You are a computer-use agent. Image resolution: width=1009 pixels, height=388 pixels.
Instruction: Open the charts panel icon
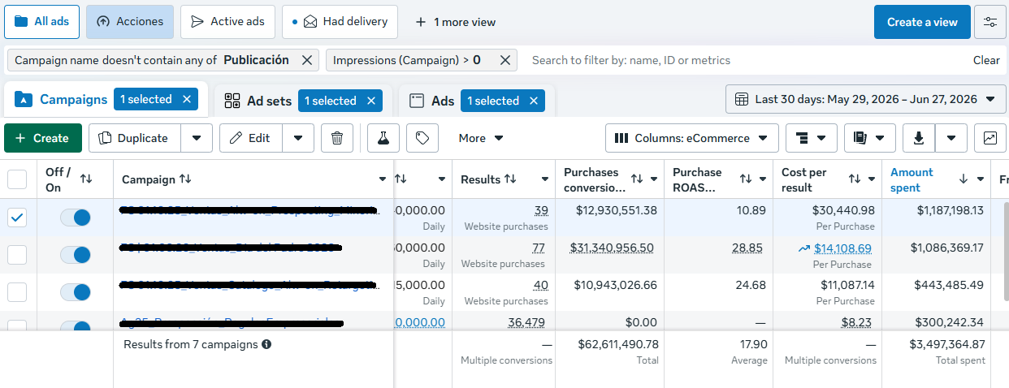(x=990, y=138)
